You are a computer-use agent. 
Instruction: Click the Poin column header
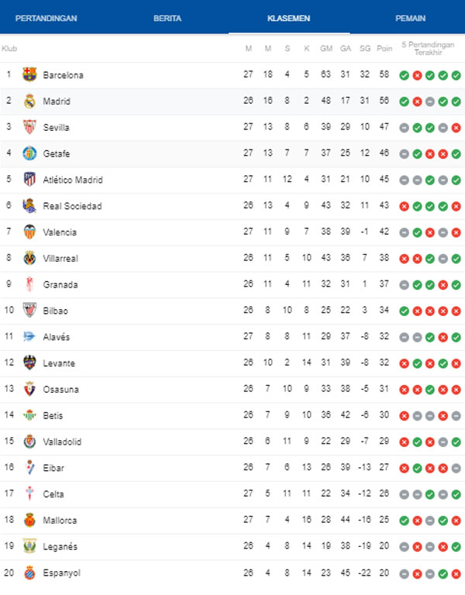click(384, 49)
